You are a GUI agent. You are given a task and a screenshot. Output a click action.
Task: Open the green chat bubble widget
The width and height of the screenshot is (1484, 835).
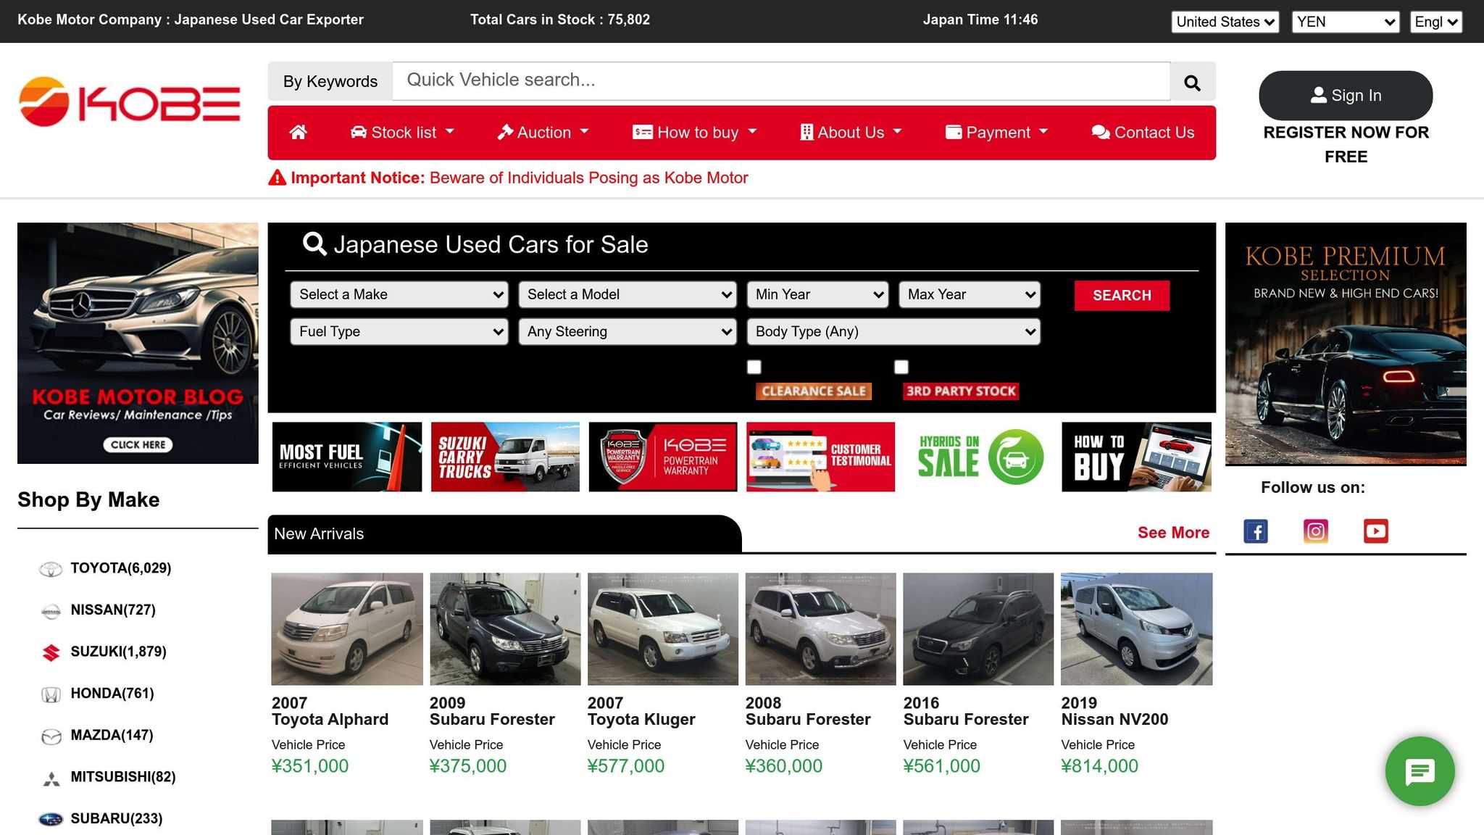[1420, 771]
